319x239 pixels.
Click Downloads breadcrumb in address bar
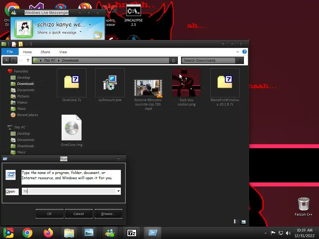(70, 60)
